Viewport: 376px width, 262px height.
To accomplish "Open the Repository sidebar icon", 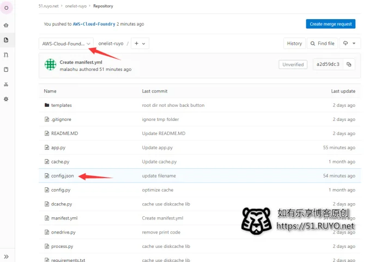I will (6, 40).
